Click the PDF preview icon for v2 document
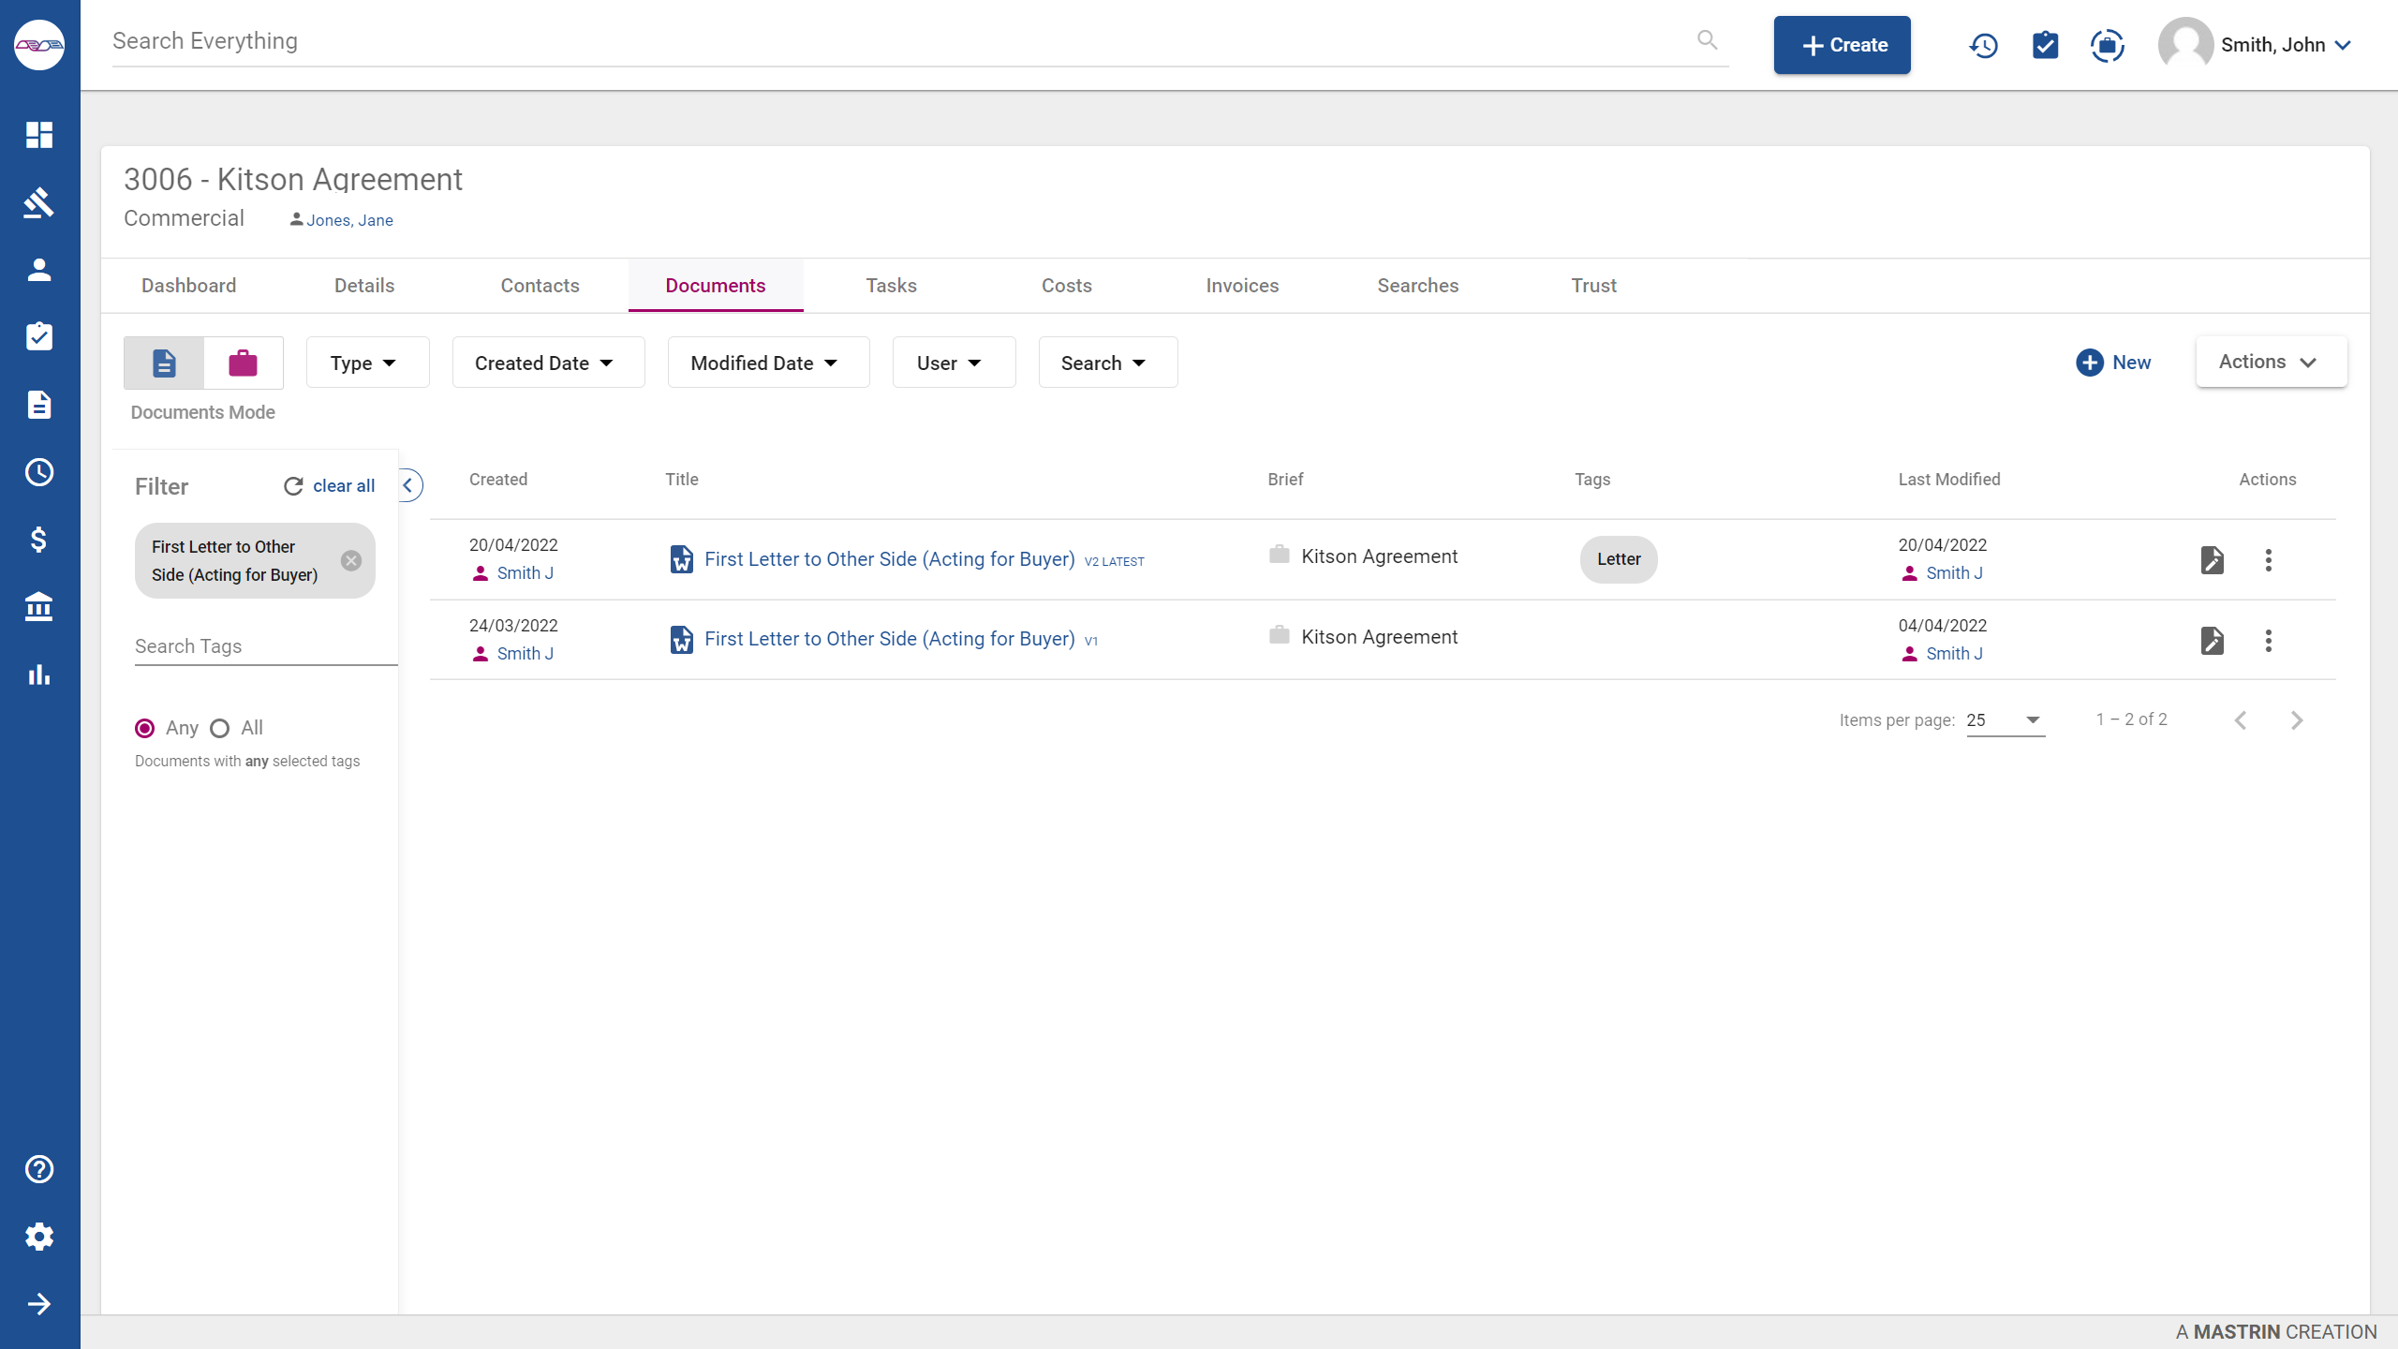Screen dimensions: 2398x1349 2213,558
